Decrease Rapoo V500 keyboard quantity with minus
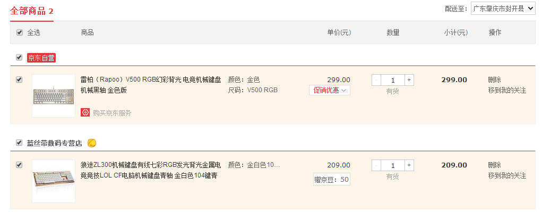Image resolution: width=542 pixels, height=213 pixels. [x=376, y=80]
